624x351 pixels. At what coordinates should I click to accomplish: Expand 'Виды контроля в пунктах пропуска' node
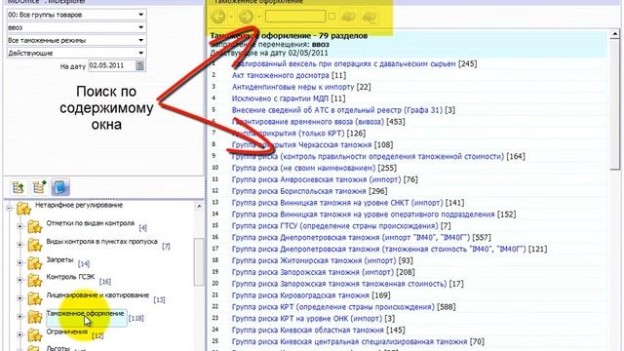coord(19,245)
